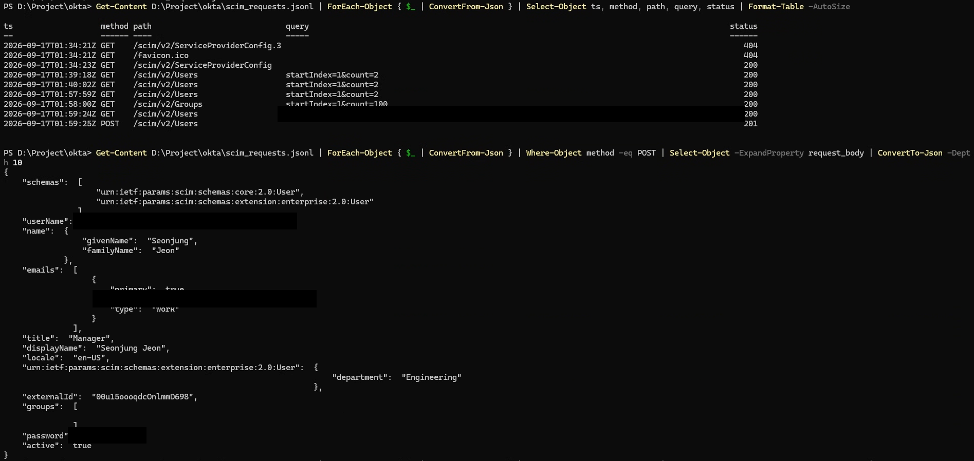Click the POST method row entry
The image size is (974, 461).
pos(109,124)
